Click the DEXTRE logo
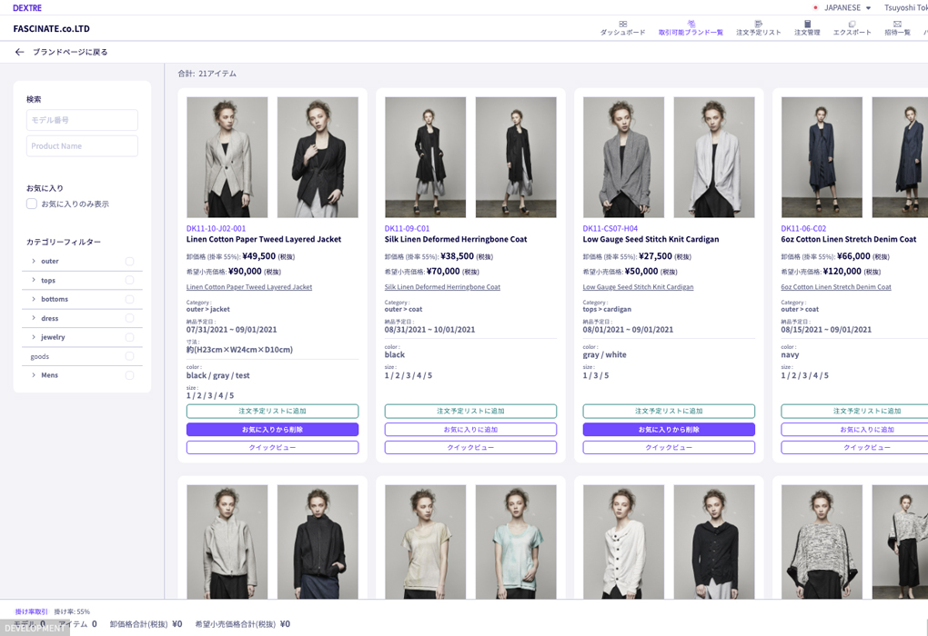The height and width of the screenshot is (636, 928). [27, 7]
